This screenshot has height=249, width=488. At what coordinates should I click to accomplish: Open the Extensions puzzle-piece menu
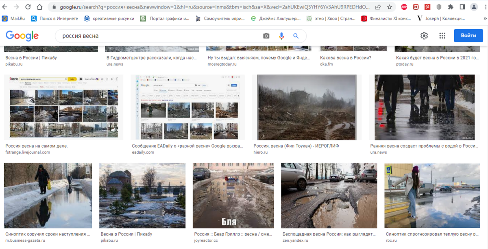pos(451,7)
